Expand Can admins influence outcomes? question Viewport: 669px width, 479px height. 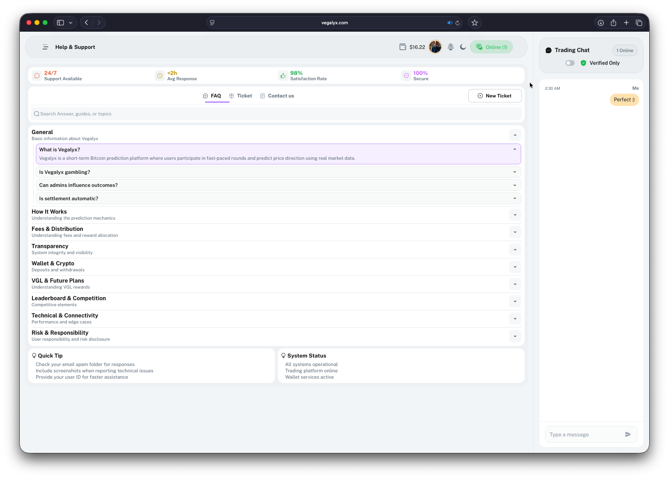278,185
